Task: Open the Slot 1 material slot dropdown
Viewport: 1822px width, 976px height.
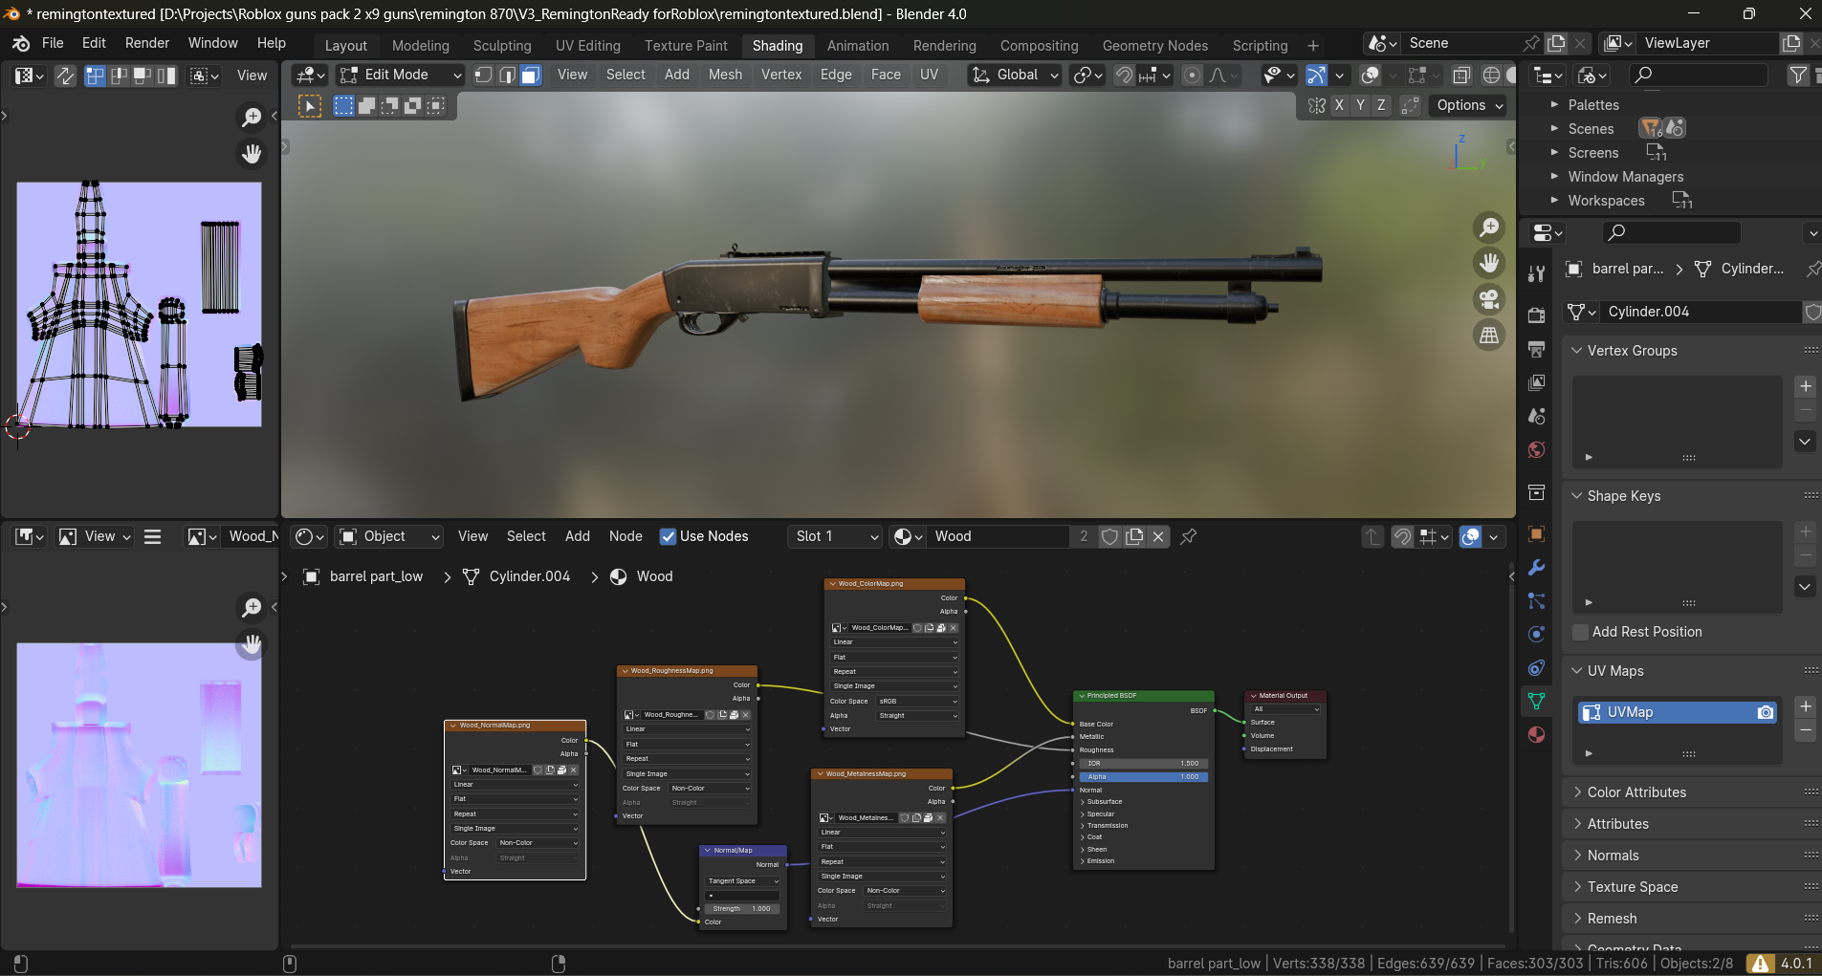Action: [835, 536]
